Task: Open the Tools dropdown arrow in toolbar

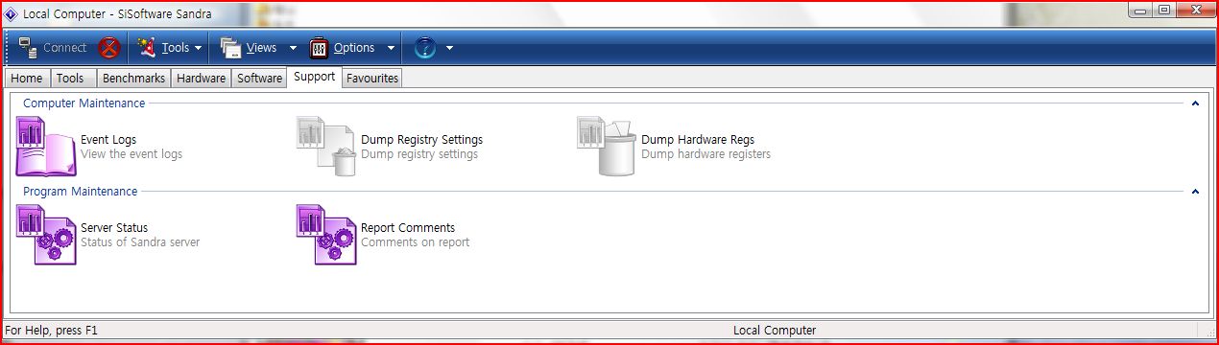Action: point(198,48)
